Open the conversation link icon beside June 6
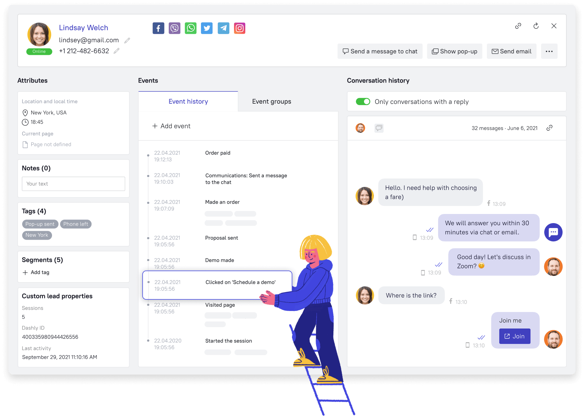The width and height of the screenshot is (585, 416). [x=550, y=128]
